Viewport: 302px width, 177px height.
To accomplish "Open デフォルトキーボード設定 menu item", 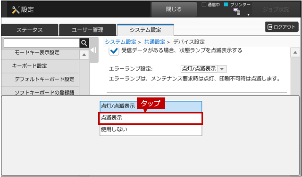I will (x=40, y=80).
